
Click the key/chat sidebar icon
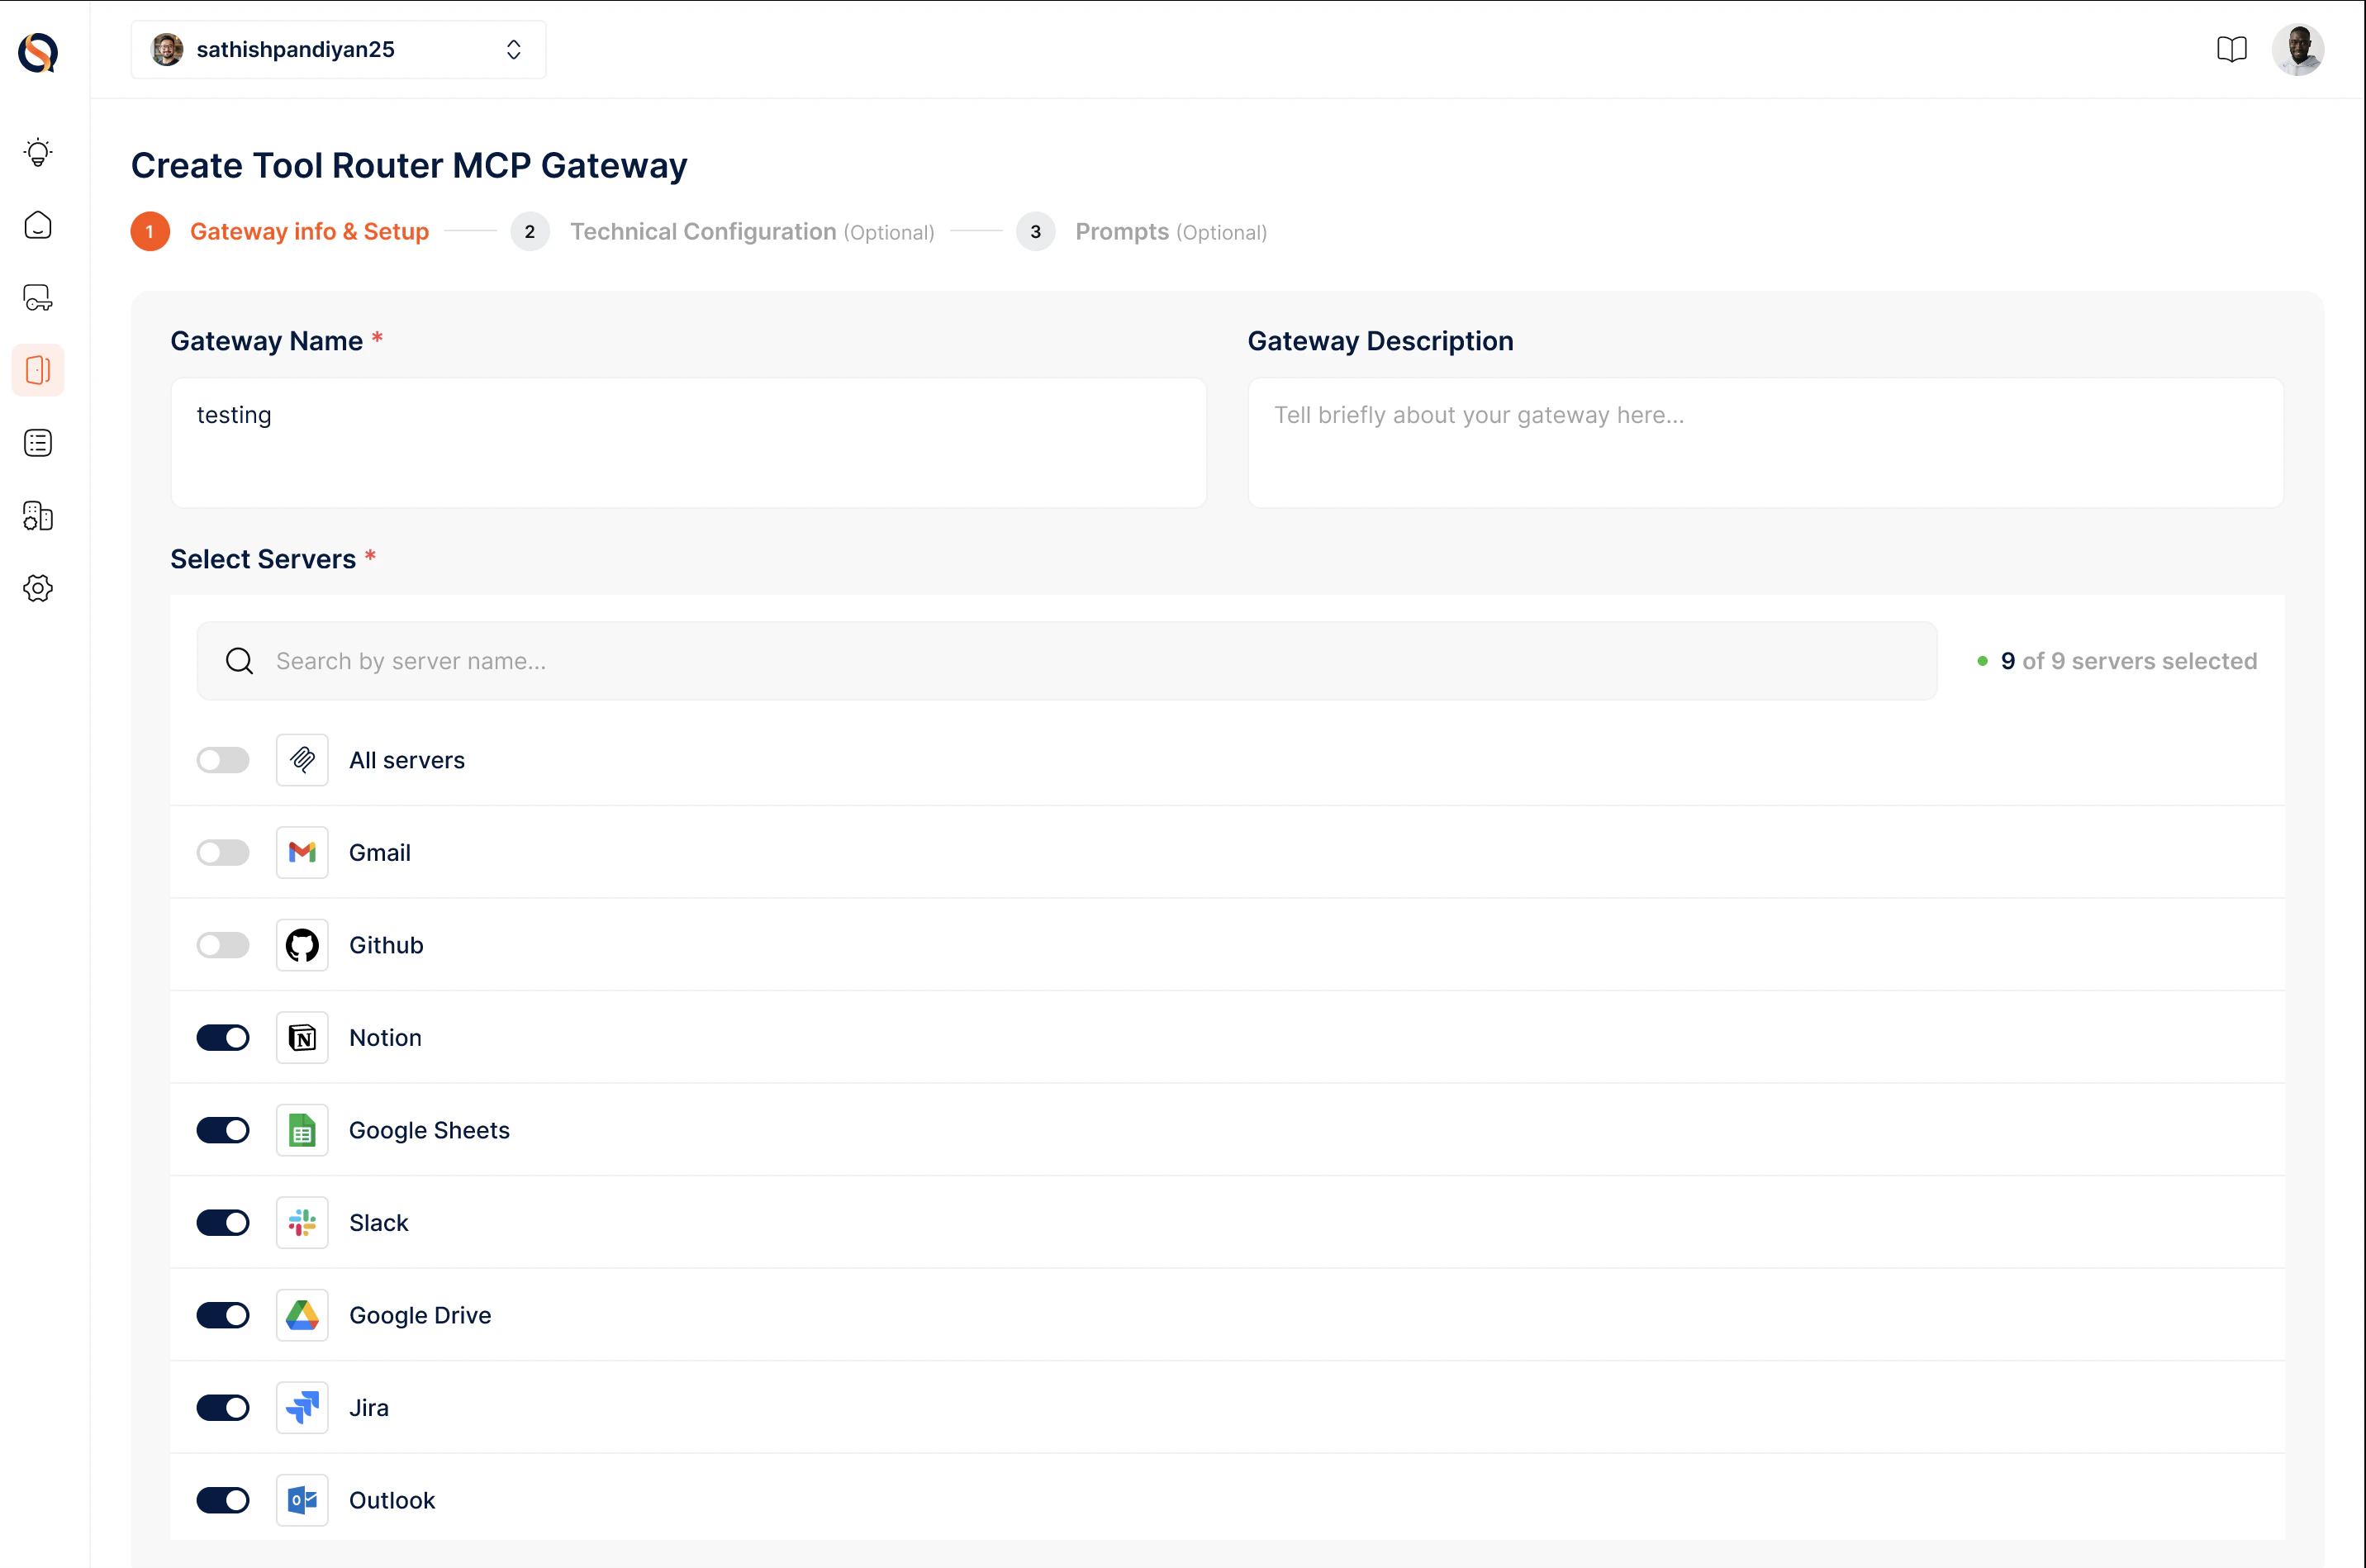click(x=38, y=298)
